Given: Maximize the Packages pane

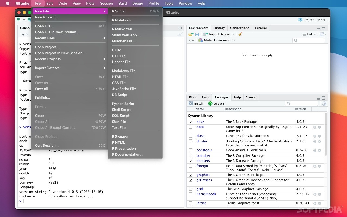Looking at the screenshot, I should point(323,98).
